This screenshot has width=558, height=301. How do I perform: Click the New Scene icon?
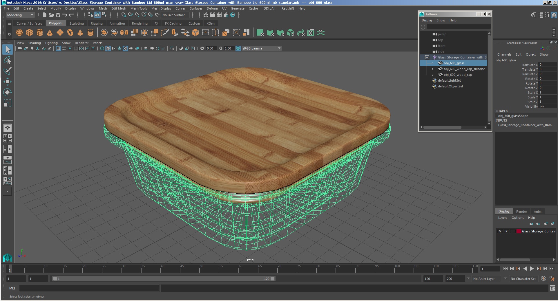tap(44, 15)
